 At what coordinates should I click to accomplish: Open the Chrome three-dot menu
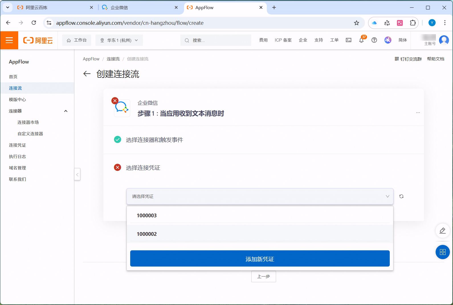point(445,23)
